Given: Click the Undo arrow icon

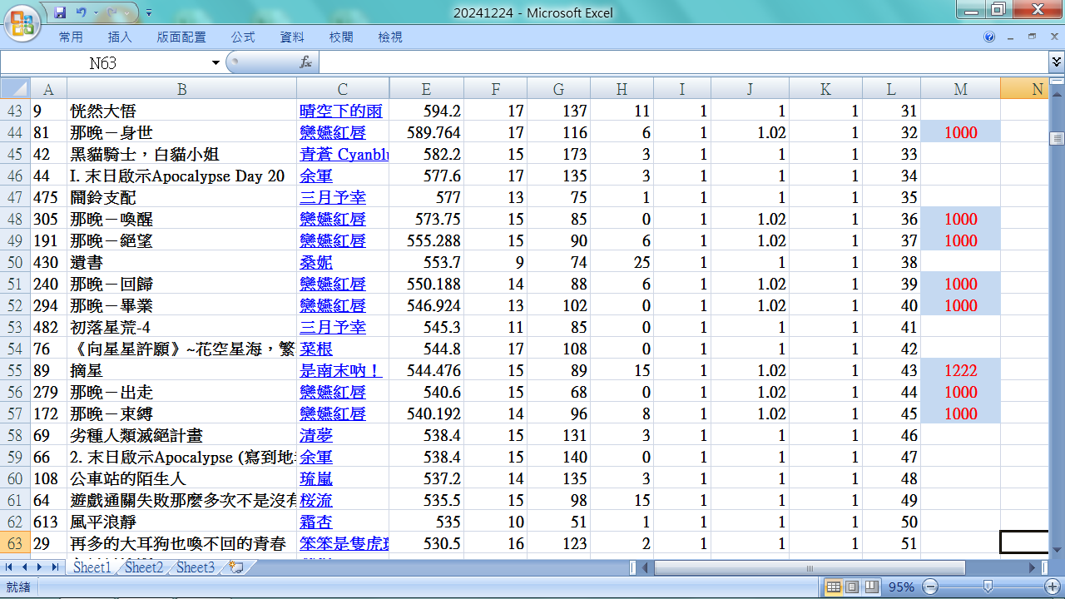Looking at the screenshot, I should click(x=81, y=12).
